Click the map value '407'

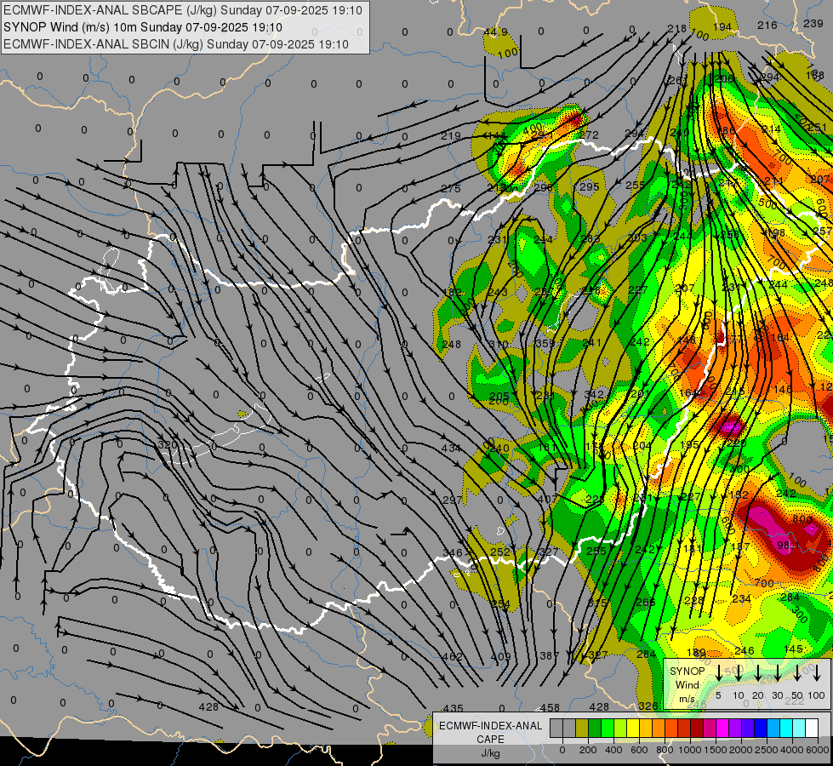pyautogui.click(x=547, y=499)
